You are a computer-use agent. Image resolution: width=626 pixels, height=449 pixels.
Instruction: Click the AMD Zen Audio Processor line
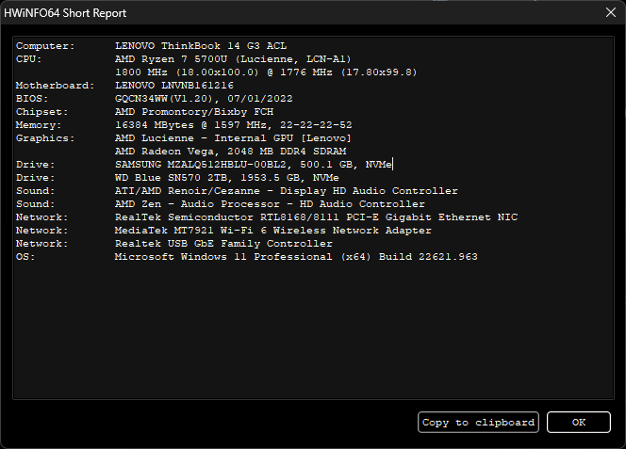[270, 203]
